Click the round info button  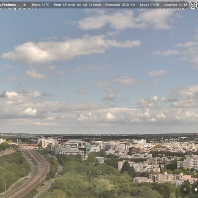195,189
